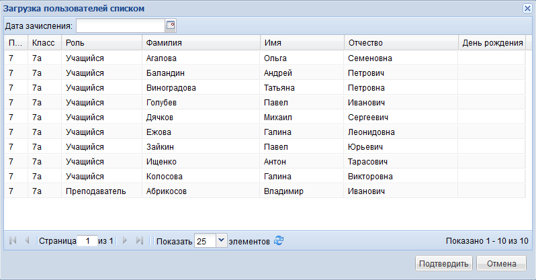
Task: Click the Дата зачисления input field
Action: point(120,26)
